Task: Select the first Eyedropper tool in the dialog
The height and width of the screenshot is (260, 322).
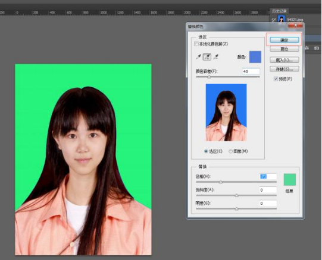Action: click(x=198, y=57)
